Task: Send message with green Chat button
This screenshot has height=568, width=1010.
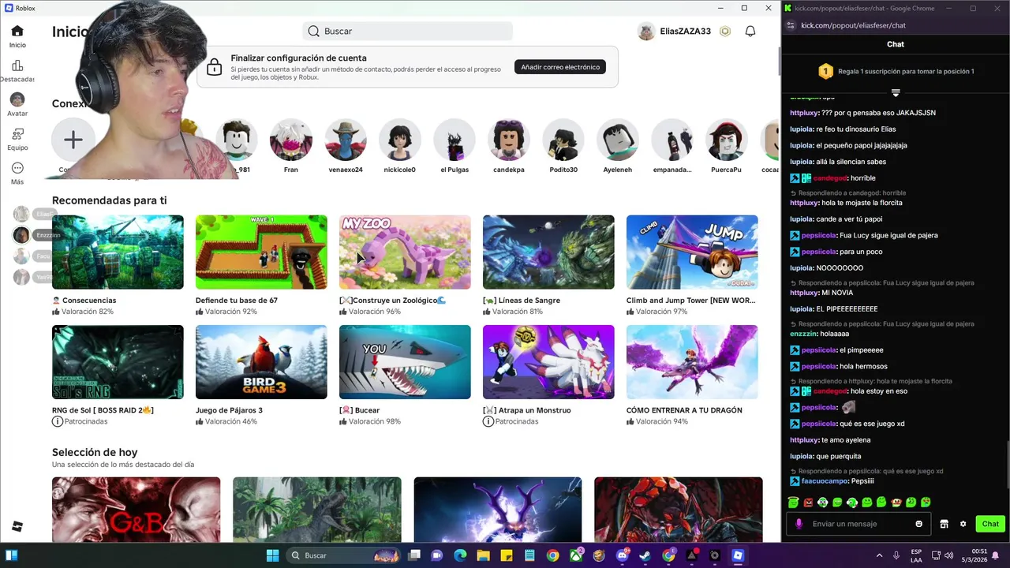Action: [x=990, y=524]
